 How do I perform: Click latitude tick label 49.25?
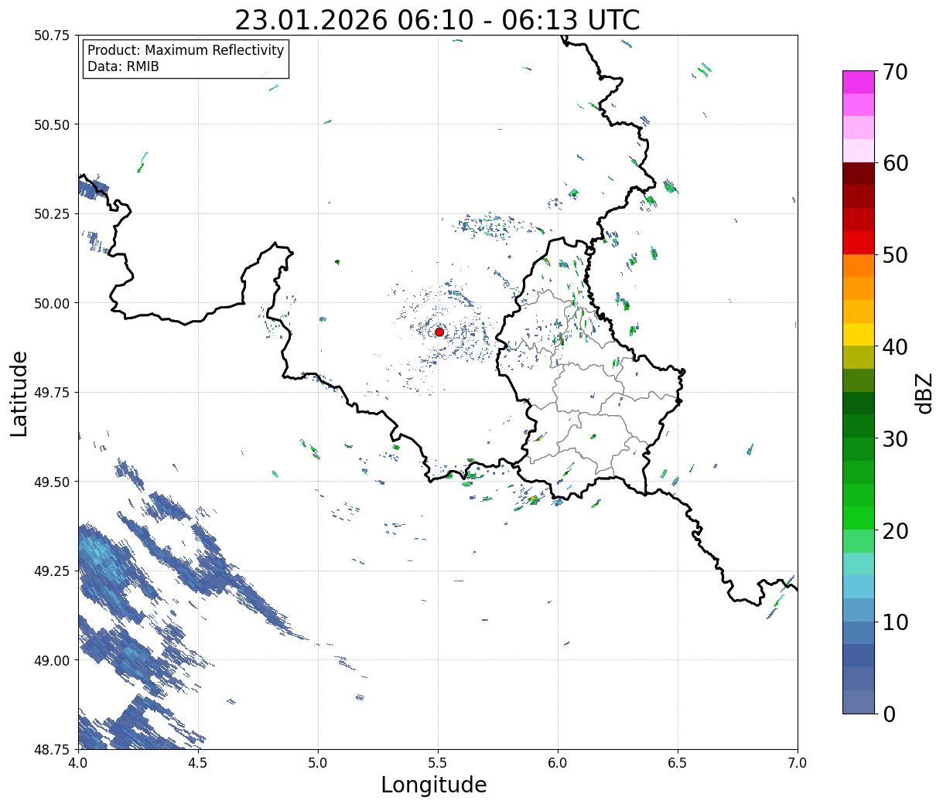pos(52,571)
